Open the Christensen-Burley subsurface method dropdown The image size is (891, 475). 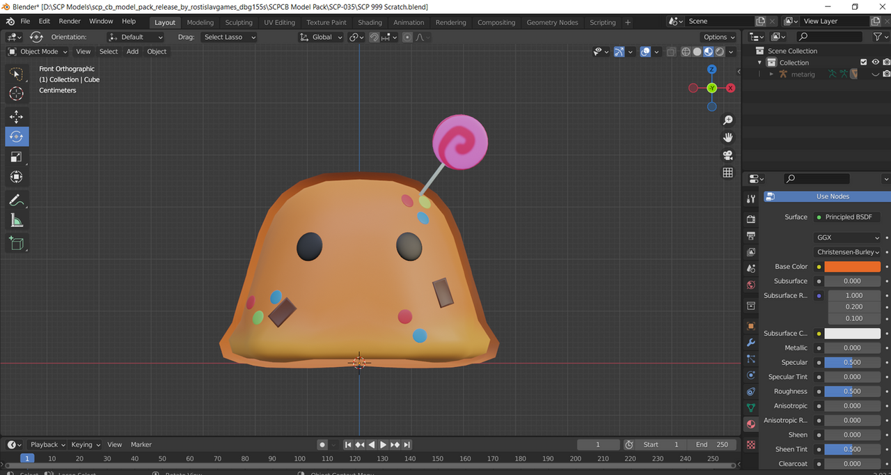(848, 252)
